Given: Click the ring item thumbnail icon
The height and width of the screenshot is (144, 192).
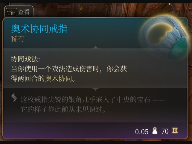Looking at the screenshot, I should point(164,36).
